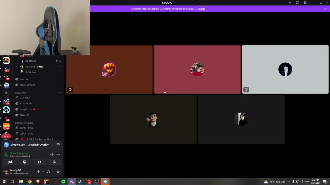The width and height of the screenshot is (330, 185).
Task: Open File Explorer from taskbar
Action: coord(21,182)
